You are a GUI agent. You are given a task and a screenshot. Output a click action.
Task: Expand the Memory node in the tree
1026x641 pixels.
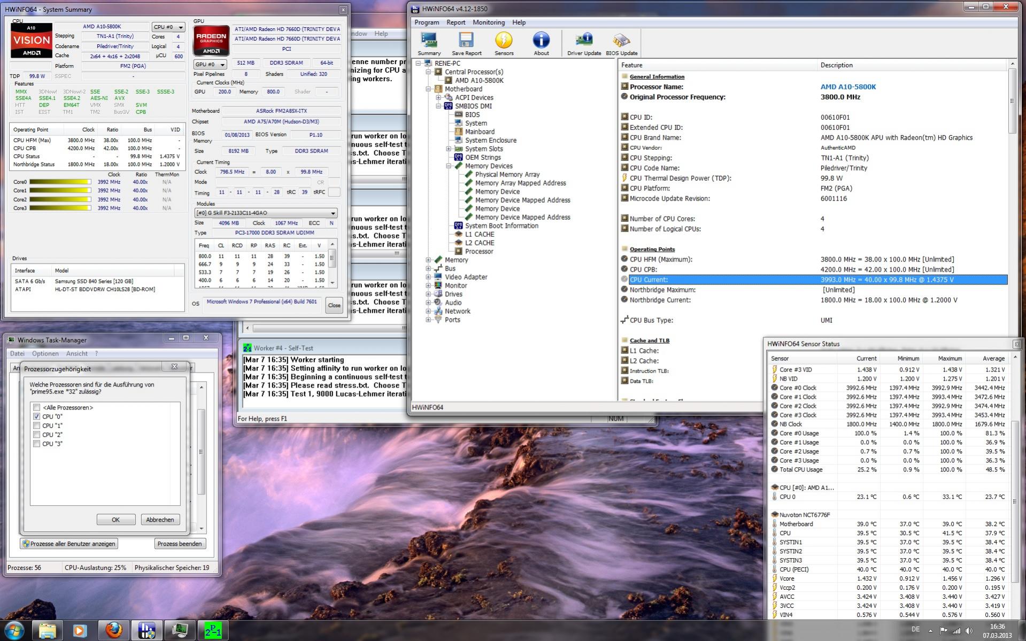(x=428, y=260)
